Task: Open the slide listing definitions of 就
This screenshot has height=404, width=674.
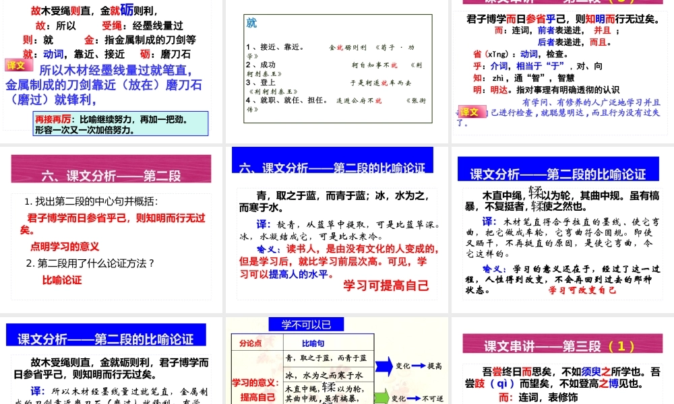Action: (337, 67)
